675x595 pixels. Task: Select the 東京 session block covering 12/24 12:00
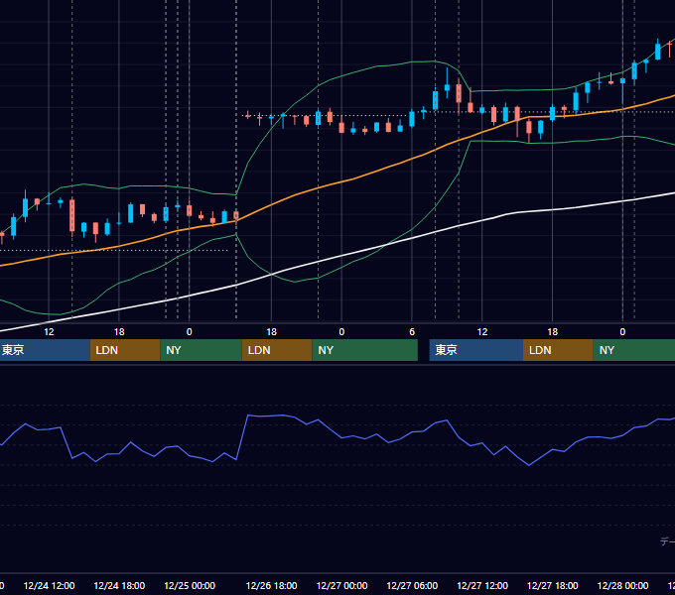45,350
